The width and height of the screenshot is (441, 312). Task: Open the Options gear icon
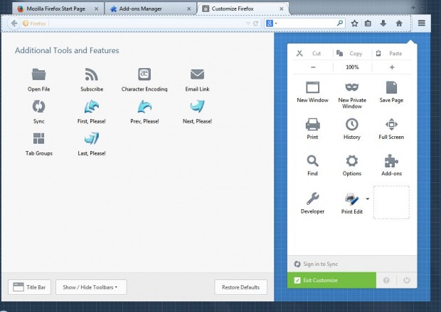(352, 161)
